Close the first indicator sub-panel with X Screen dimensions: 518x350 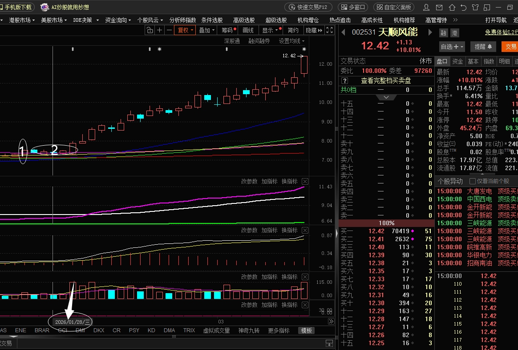(x=305, y=181)
